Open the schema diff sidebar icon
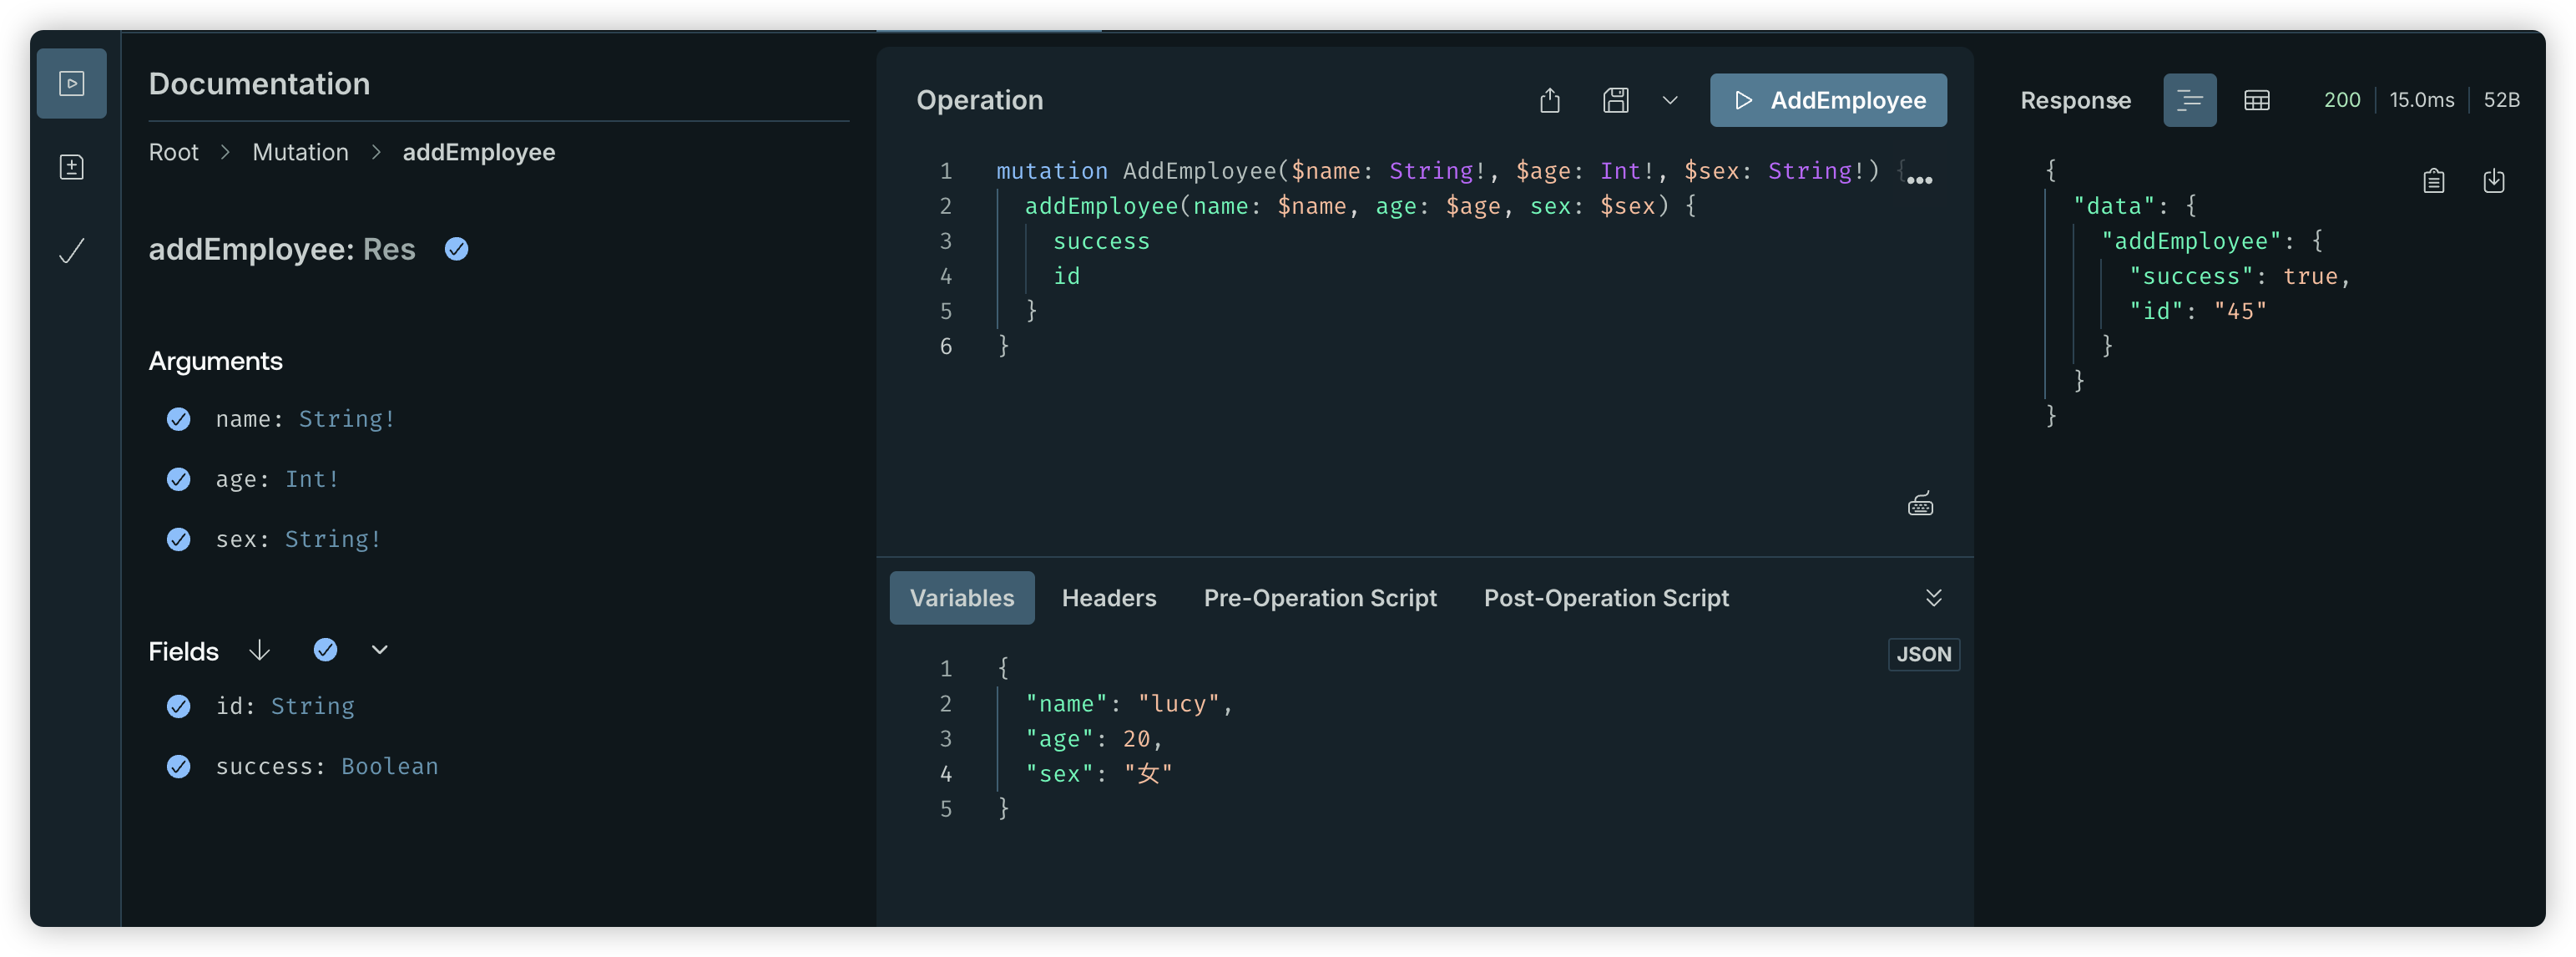The width and height of the screenshot is (2576, 957). [71, 167]
